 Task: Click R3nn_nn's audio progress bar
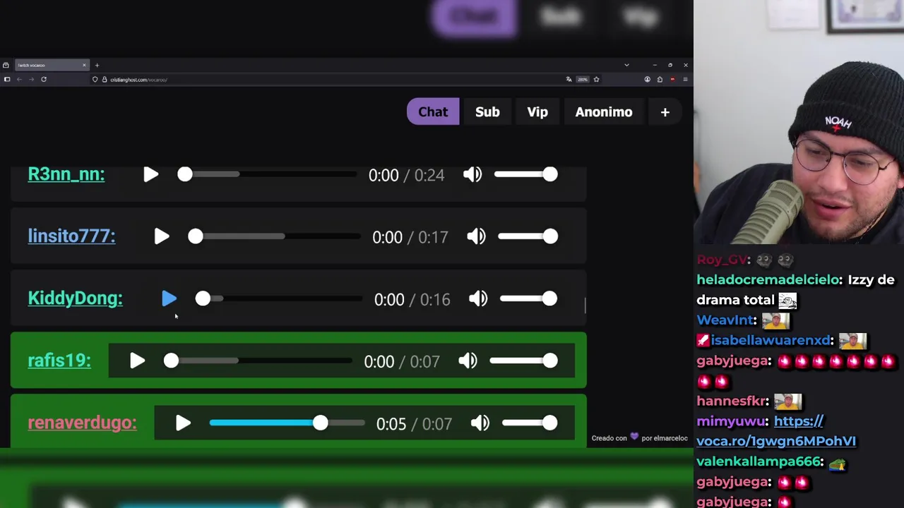pos(267,174)
